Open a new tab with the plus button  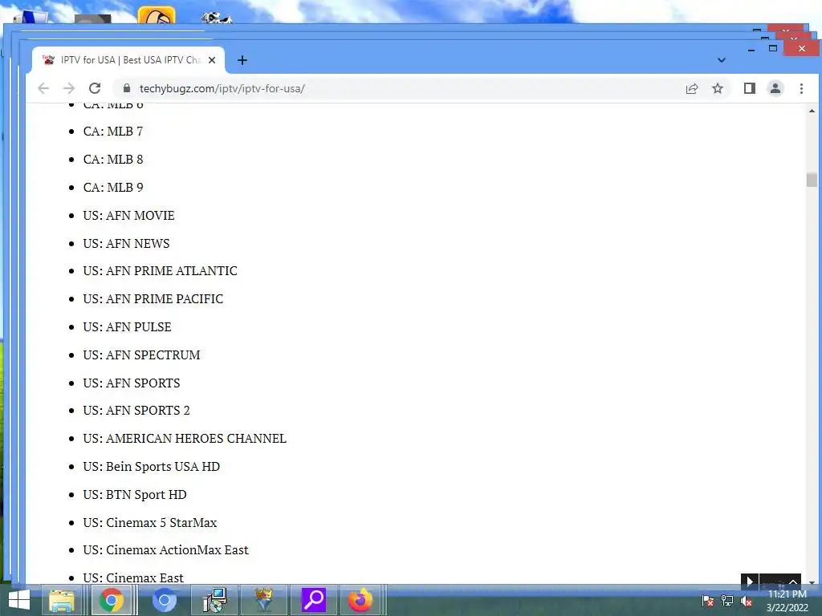click(x=242, y=60)
